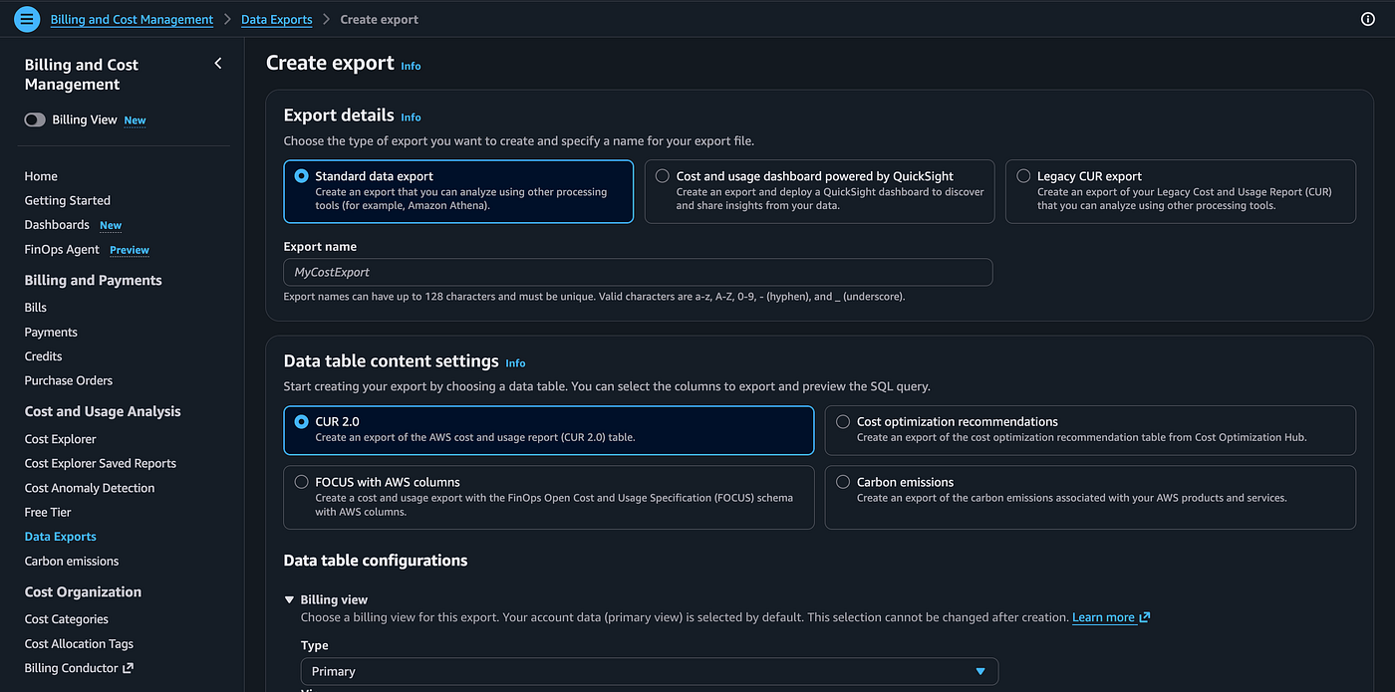Click the external link icon beside Billing Conductor
1395x692 pixels.
(x=128, y=668)
